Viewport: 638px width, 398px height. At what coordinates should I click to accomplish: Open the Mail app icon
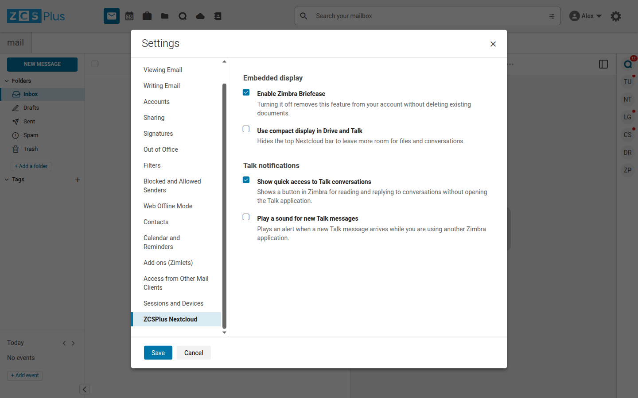click(112, 16)
